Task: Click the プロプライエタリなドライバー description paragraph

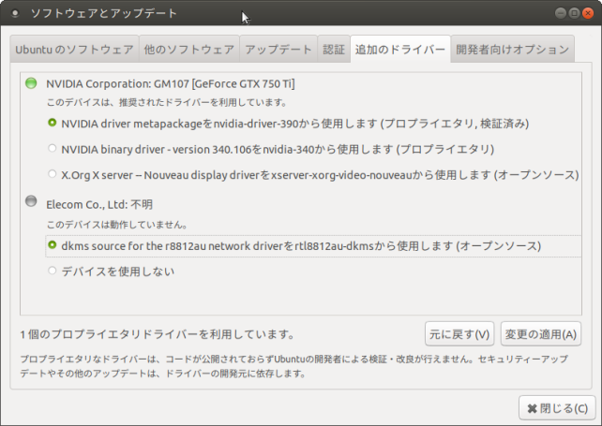Action: pyautogui.click(x=294, y=366)
